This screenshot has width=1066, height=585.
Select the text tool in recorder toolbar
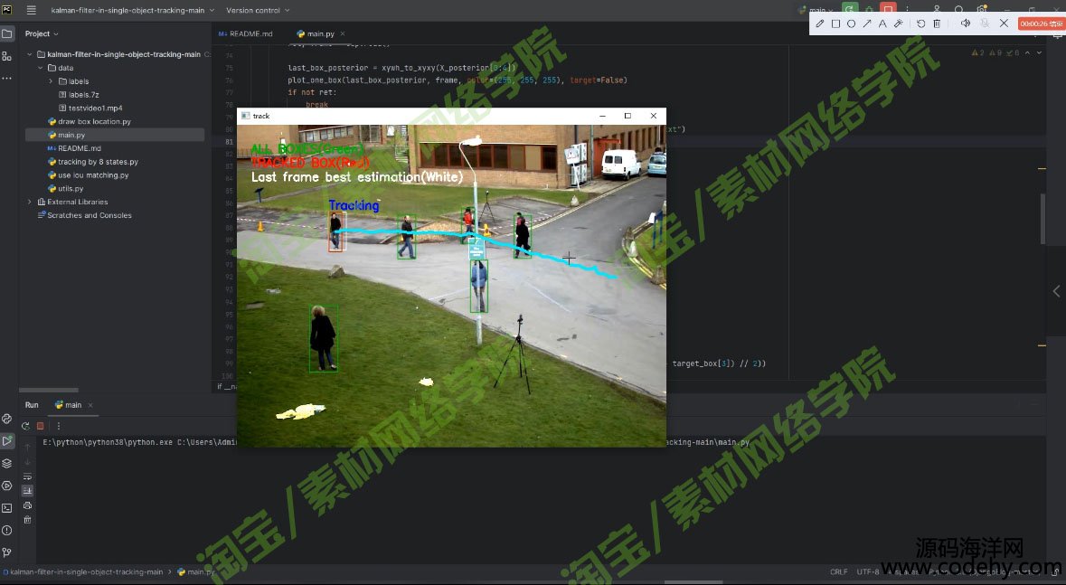[882, 24]
